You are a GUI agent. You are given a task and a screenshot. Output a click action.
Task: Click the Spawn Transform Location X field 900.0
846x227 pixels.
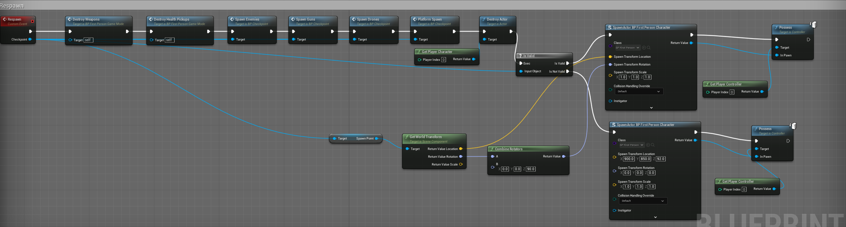629,159
